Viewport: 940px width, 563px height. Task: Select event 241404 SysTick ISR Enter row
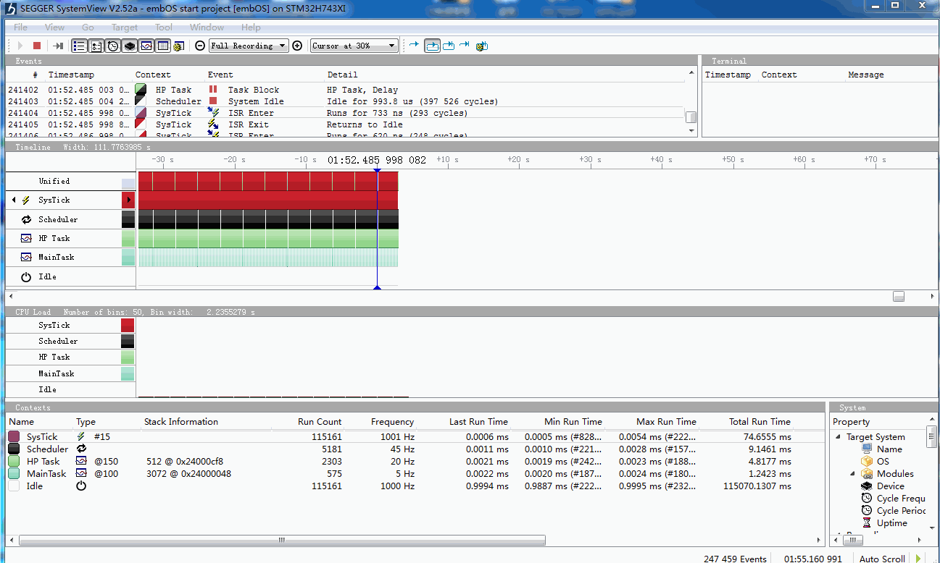(x=346, y=113)
